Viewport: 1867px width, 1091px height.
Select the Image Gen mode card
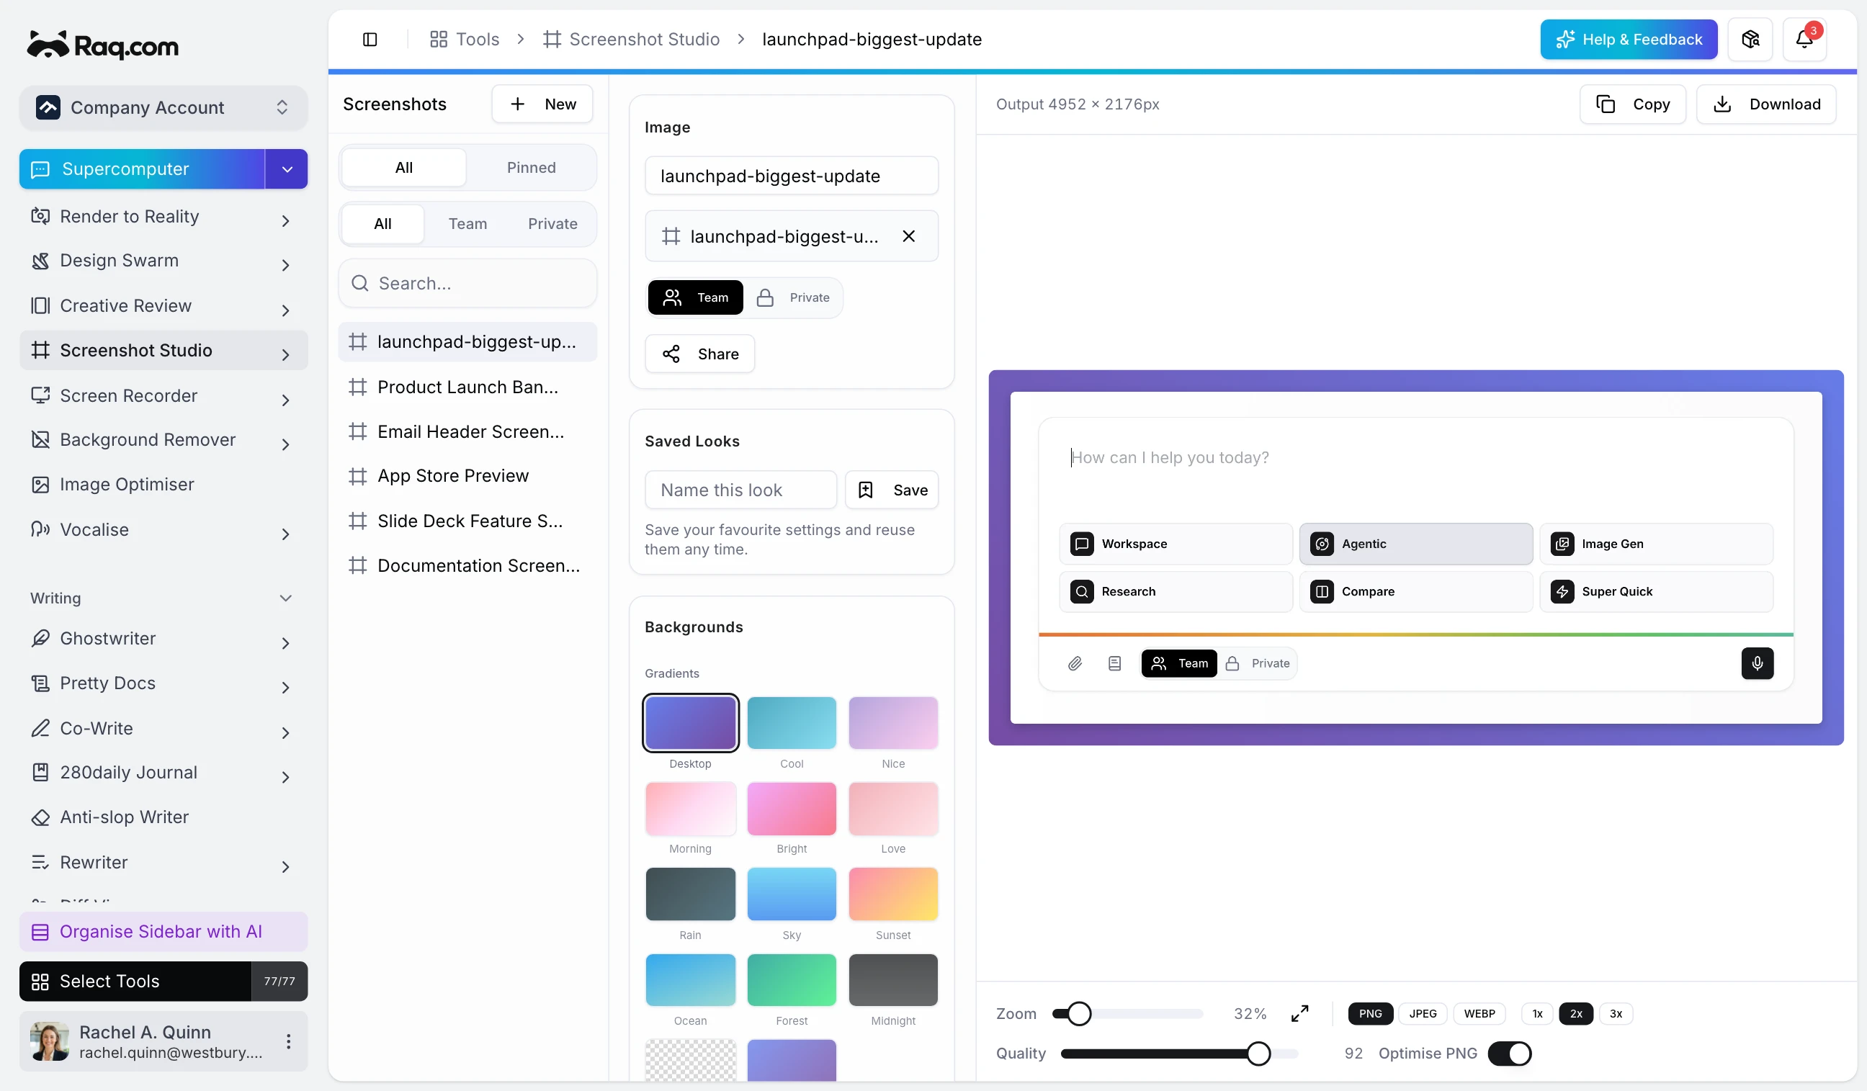(x=1656, y=544)
